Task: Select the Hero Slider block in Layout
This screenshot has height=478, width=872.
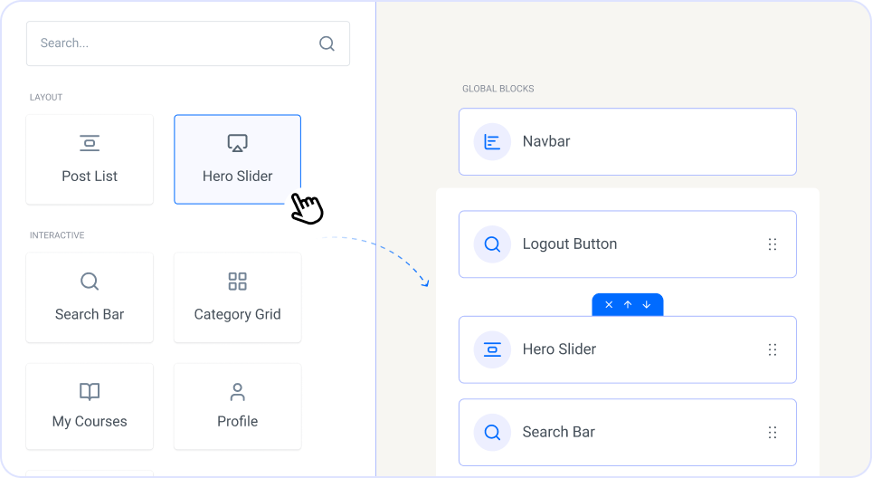Action: pos(238,159)
